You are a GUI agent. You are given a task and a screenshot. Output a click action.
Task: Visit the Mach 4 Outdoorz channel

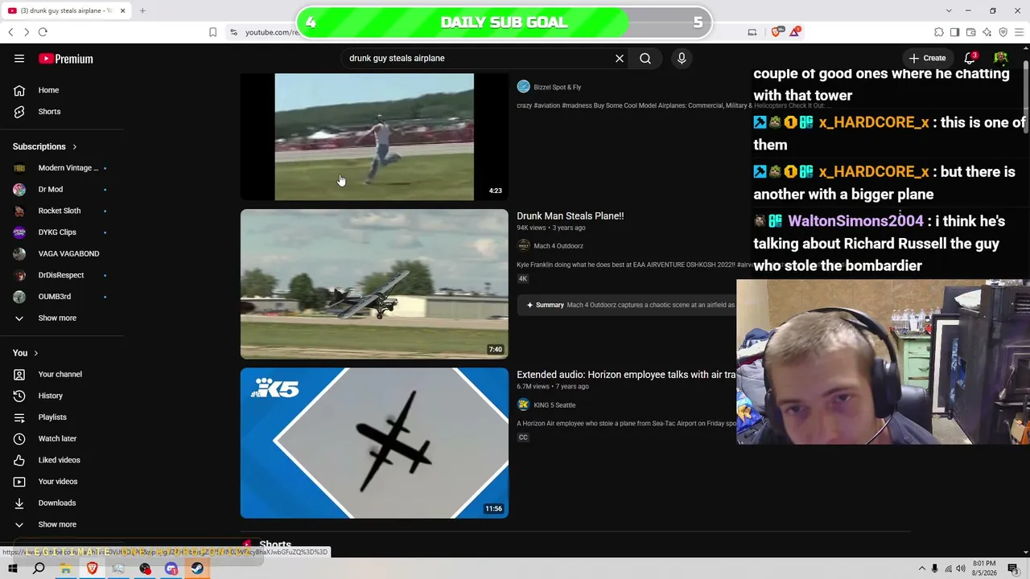pos(558,246)
